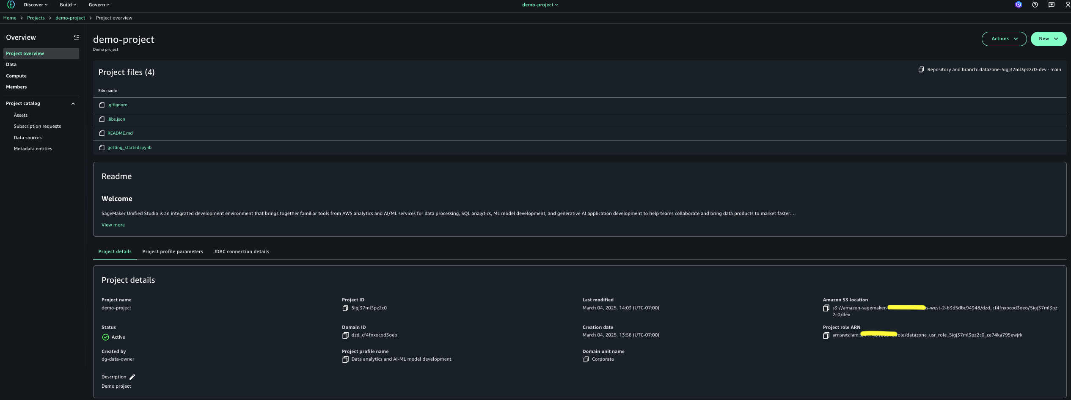Click the Project ID value 5igj37ml3pz2c0
This screenshot has width=1071, height=400.
tap(369, 308)
